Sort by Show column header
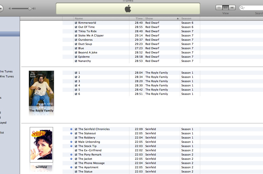The width and height of the screenshot is (263, 174). (162, 18)
